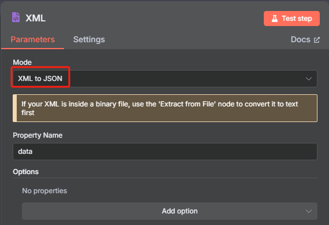Expand the Mode 'XML to JSON' dropdown
329x225 pixels.
[x=165, y=79]
